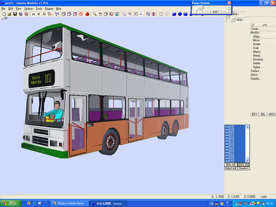
Task: Toggle the H axis constraint button
Action: (33, 14)
